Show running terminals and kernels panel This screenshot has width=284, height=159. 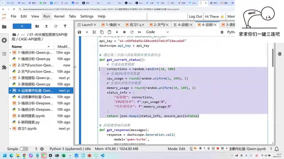[4, 40]
